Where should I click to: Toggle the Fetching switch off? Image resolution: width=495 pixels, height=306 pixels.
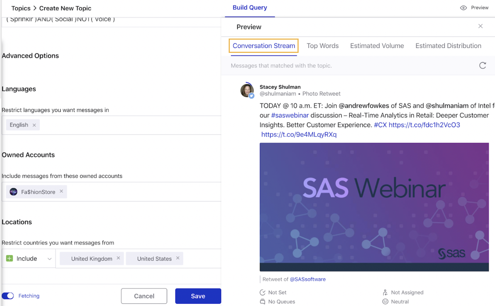click(x=8, y=296)
